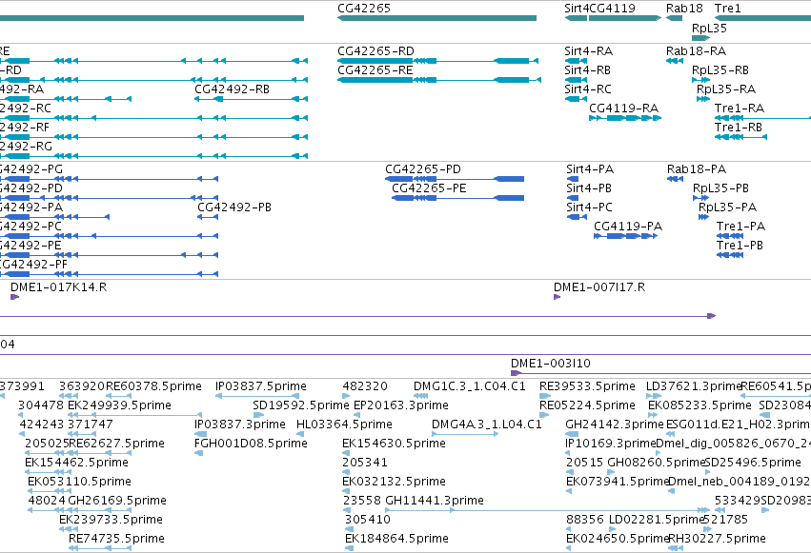811x553 pixels.
Task: Select EST GH11441.3prime
Action: pyautogui.click(x=547, y=511)
